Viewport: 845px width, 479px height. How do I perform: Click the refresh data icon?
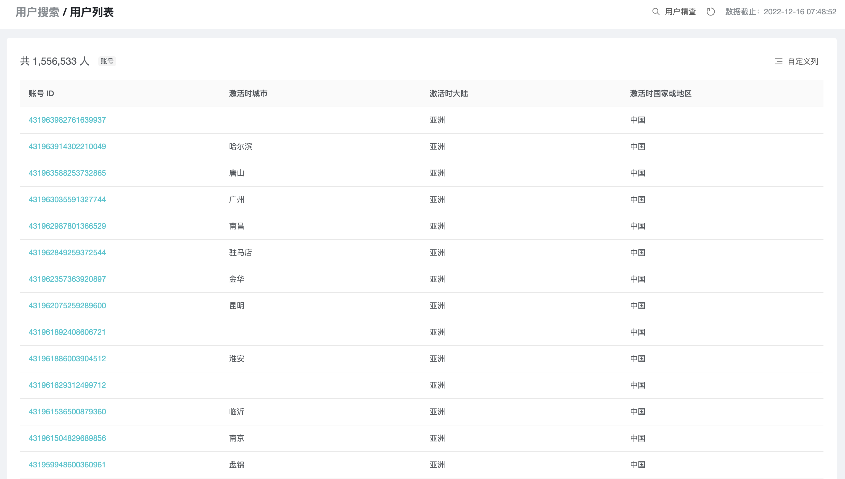711,12
